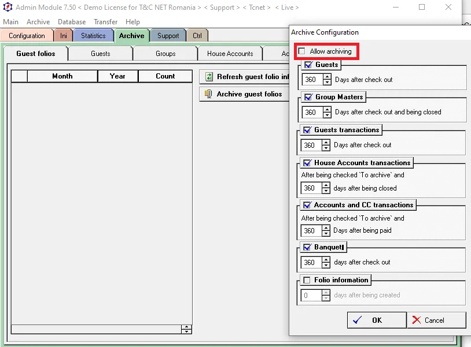Screen dimensions: 471x347
Task: Click the Days after being paid field
Action: click(x=311, y=230)
